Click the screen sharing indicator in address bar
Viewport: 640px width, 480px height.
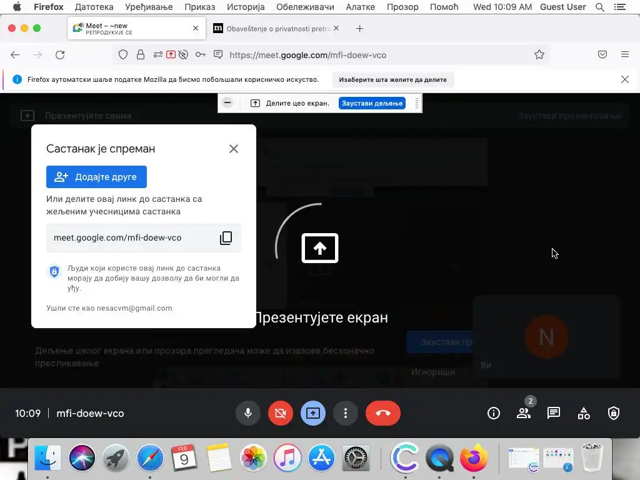(171, 55)
